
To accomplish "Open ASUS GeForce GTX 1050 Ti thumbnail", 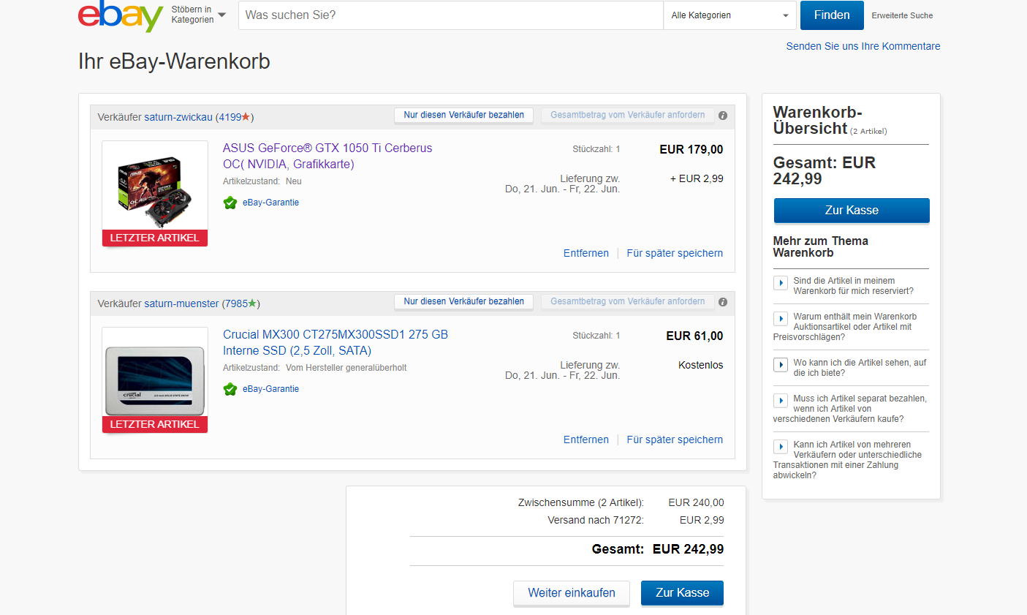I will click(155, 193).
